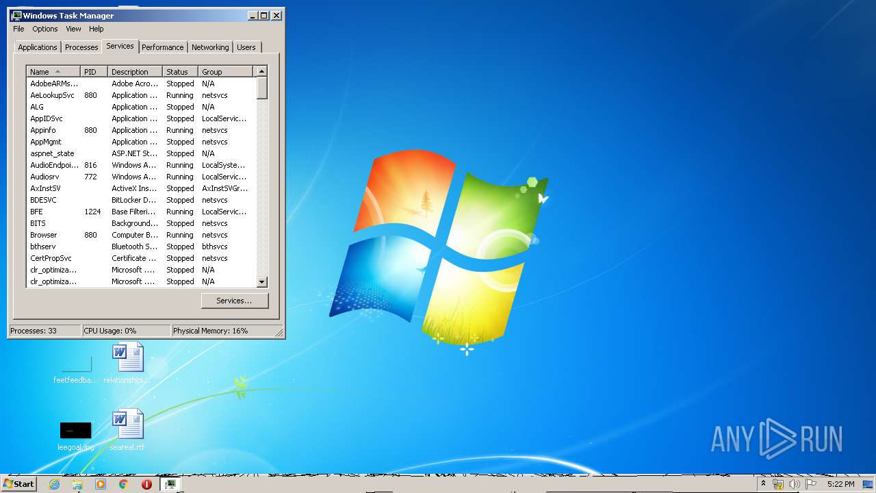Switch to the Users tab
Screen dimensions: 876x493
pyautogui.click(x=246, y=47)
